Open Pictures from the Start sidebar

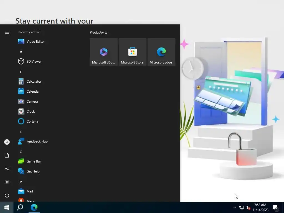click(x=7, y=169)
